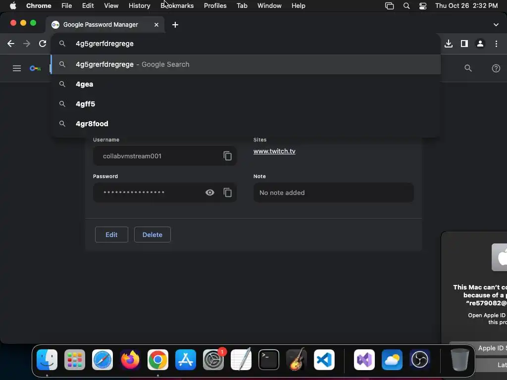Click the Delete button

[152, 235]
